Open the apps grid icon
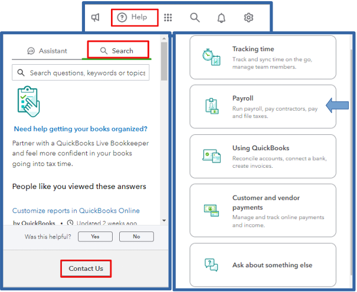The height and width of the screenshot is (292, 357). click(168, 18)
